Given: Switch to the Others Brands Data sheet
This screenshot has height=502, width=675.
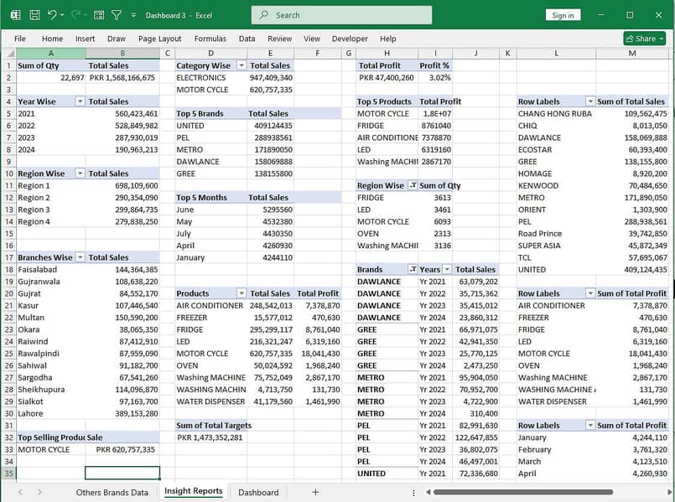Looking at the screenshot, I should (x=112, y=493).
